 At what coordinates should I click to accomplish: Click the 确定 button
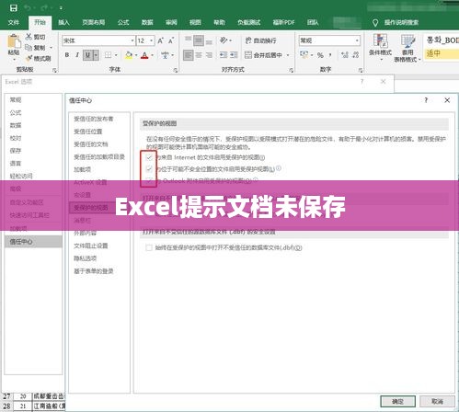(397, 401)
